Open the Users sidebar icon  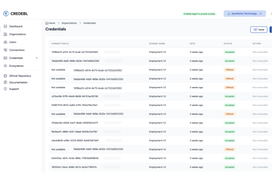coord(6,42)
